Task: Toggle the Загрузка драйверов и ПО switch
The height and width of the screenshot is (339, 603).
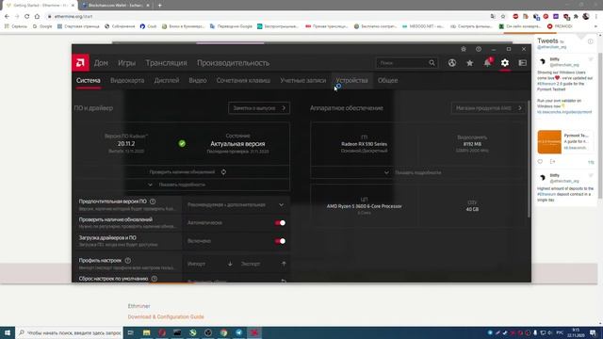Action: pyautogui.click(x=280, y=241)
